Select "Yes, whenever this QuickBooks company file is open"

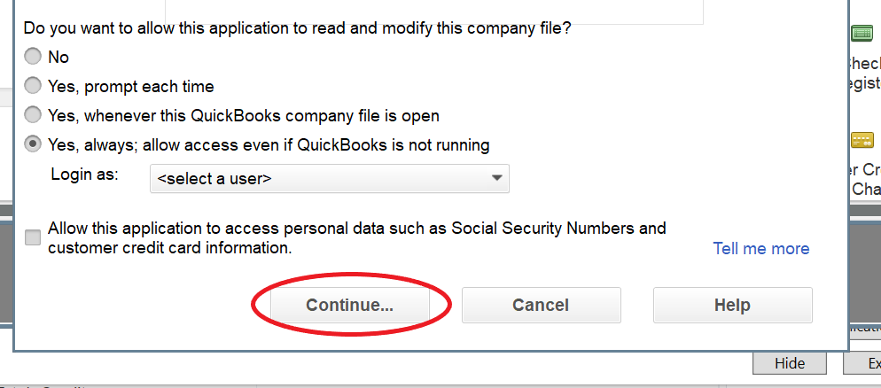pyautogui.click(x=33, y=115)
